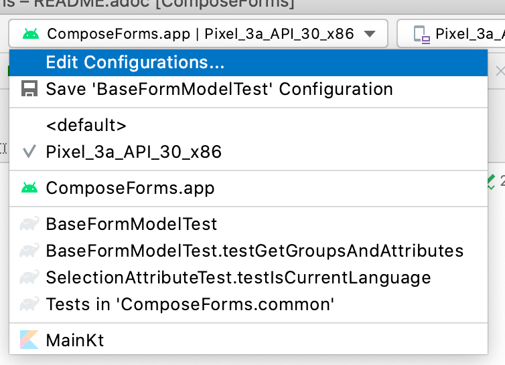
Task: Click Gradle icon for ComposeForms.common tests
Action: 29,304
